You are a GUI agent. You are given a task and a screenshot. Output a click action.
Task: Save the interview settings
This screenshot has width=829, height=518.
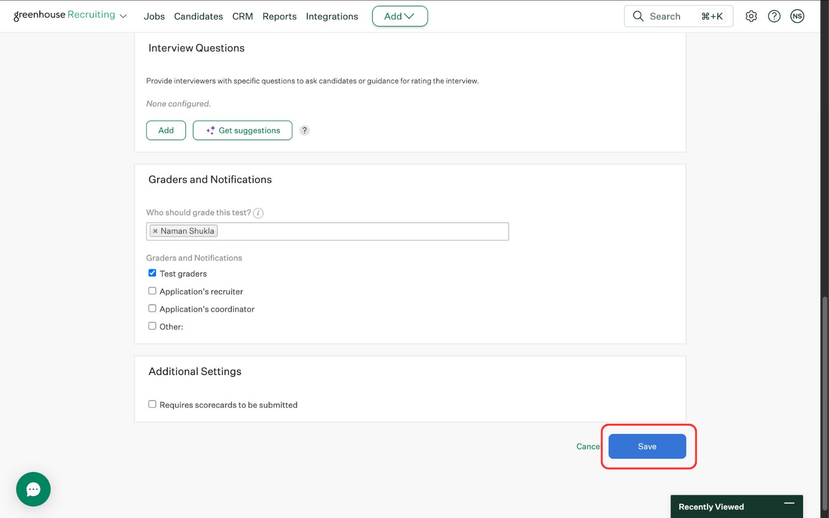647,447
